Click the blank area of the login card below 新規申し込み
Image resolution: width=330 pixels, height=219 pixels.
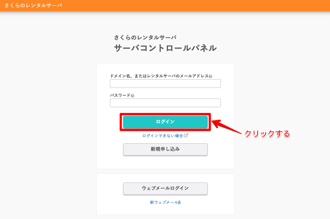pyautogui.click(x=165, y=162)
